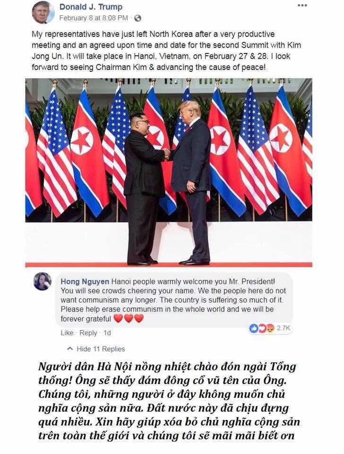The width and height of the screenshot is (344, 454).
Task: Open the Donald J. Trump page name link
Action: (91, 7)
